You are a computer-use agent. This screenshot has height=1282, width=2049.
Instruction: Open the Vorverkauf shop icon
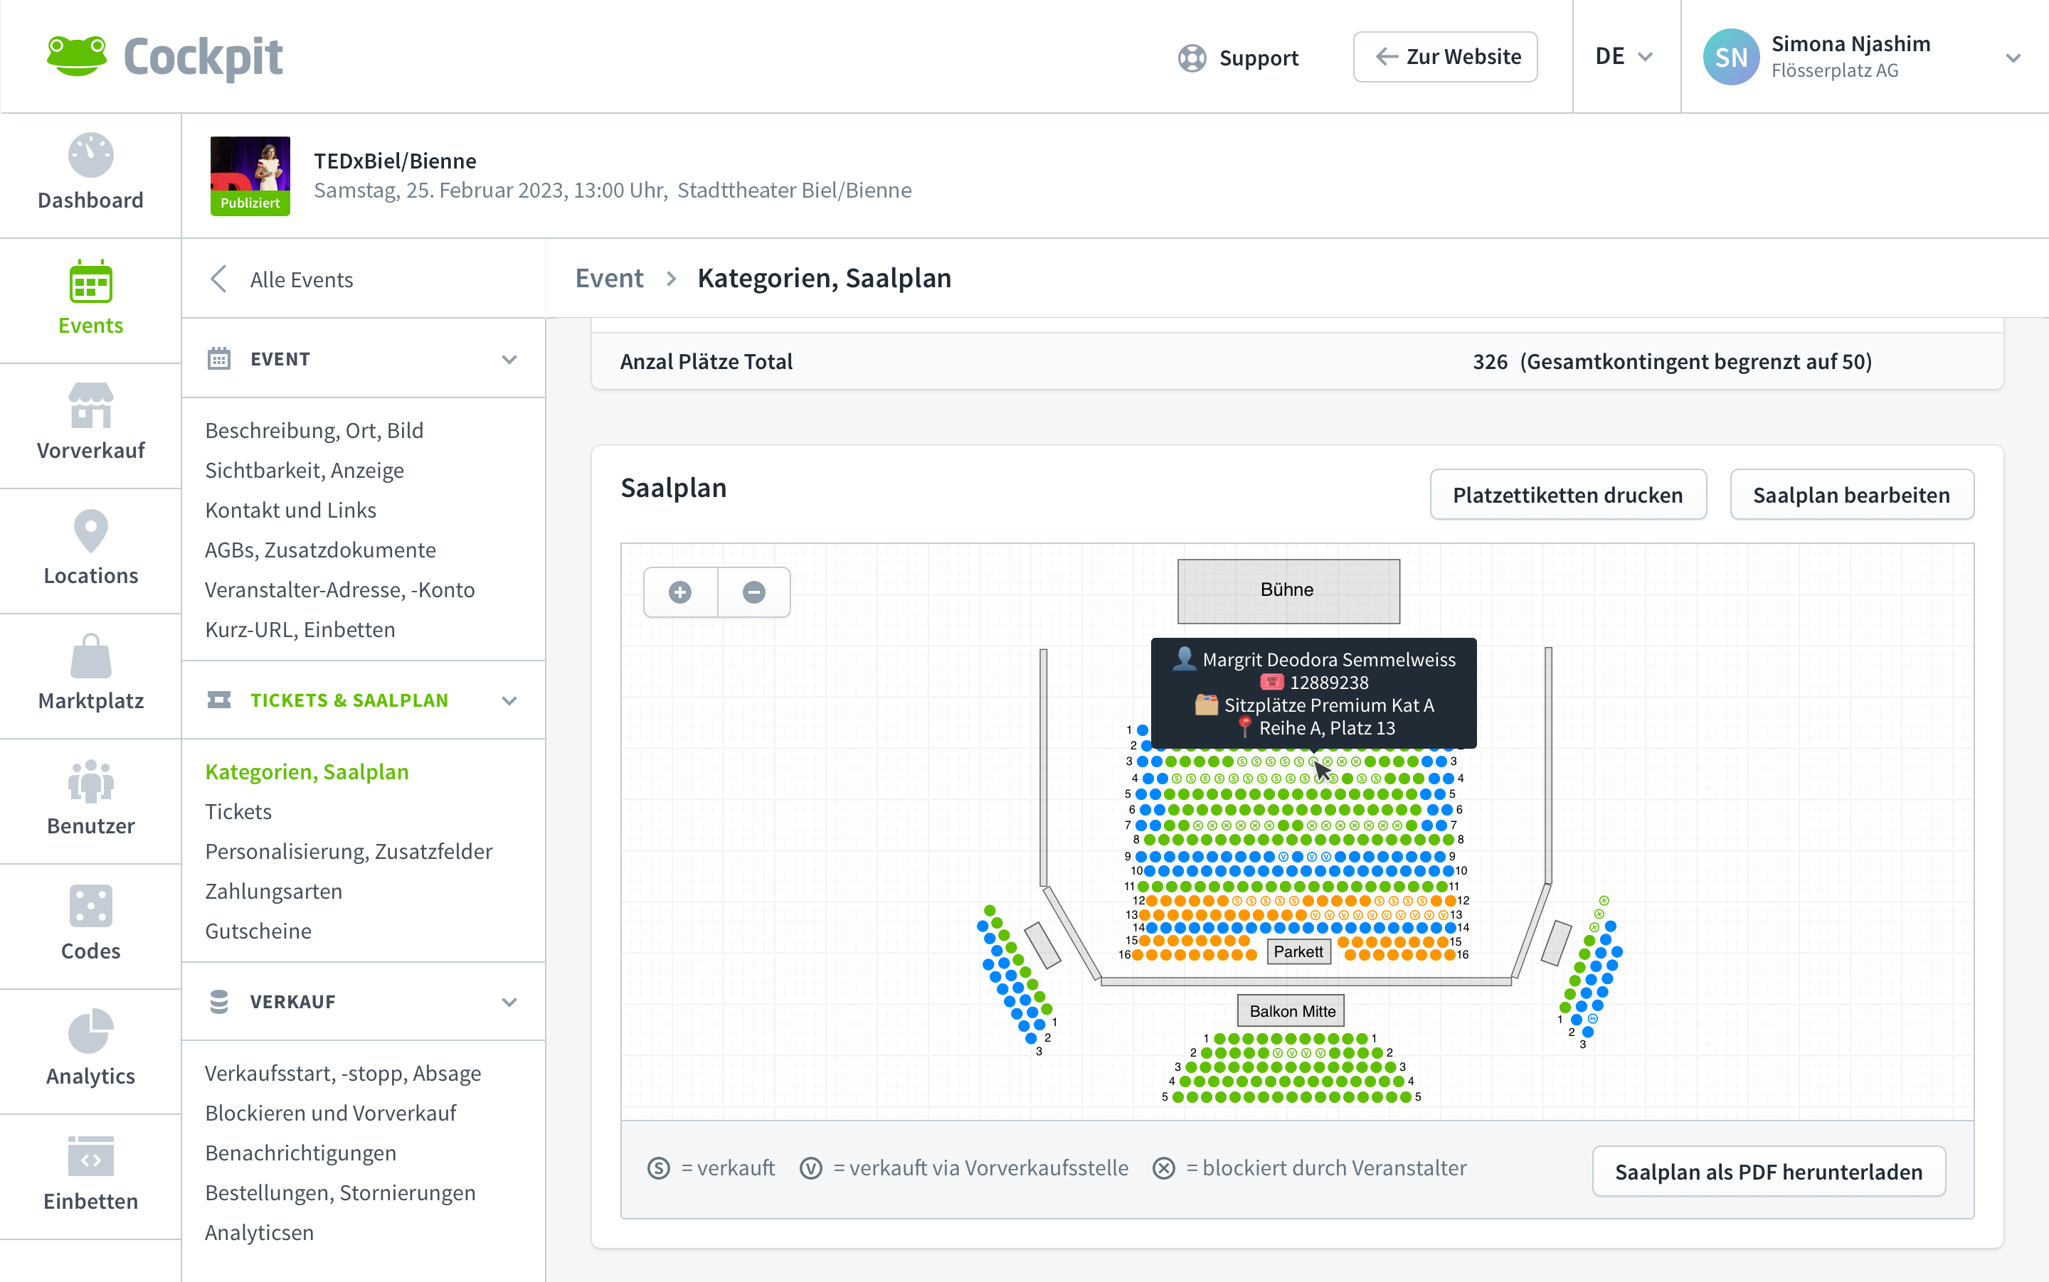90,406
